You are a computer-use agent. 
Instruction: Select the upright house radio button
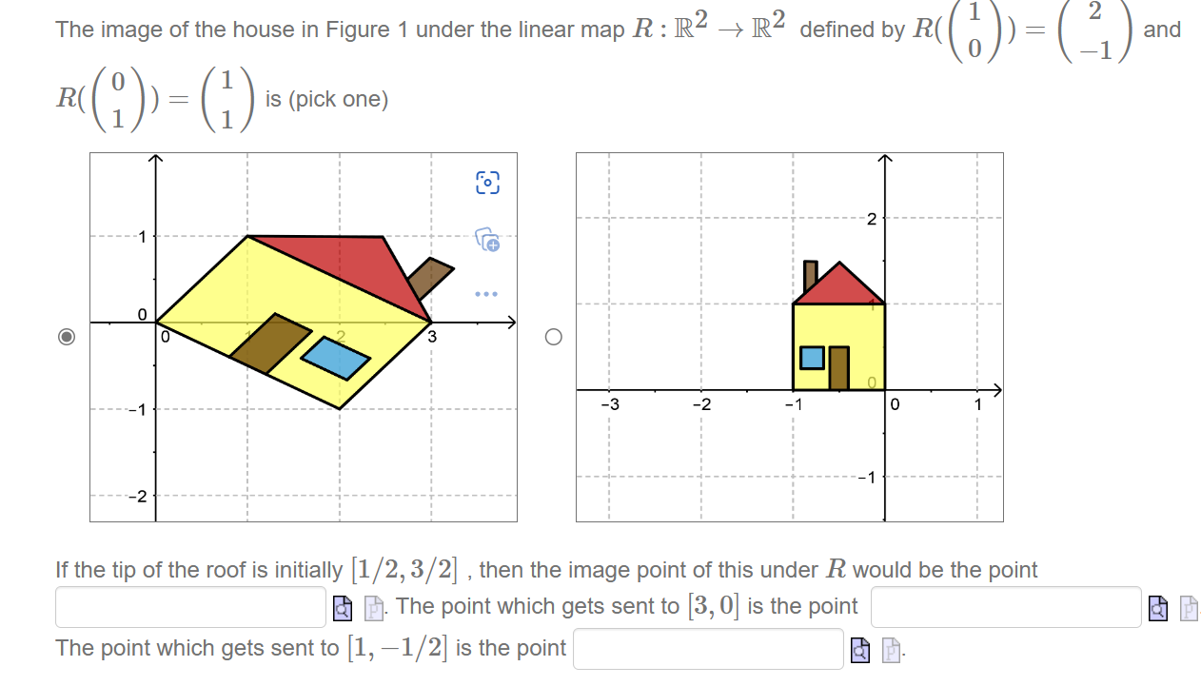point(552,336)
